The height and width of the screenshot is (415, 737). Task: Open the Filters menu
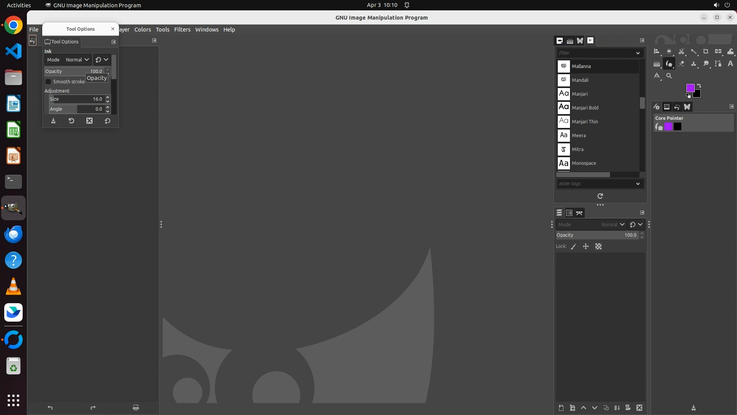(x=182, y=30)
